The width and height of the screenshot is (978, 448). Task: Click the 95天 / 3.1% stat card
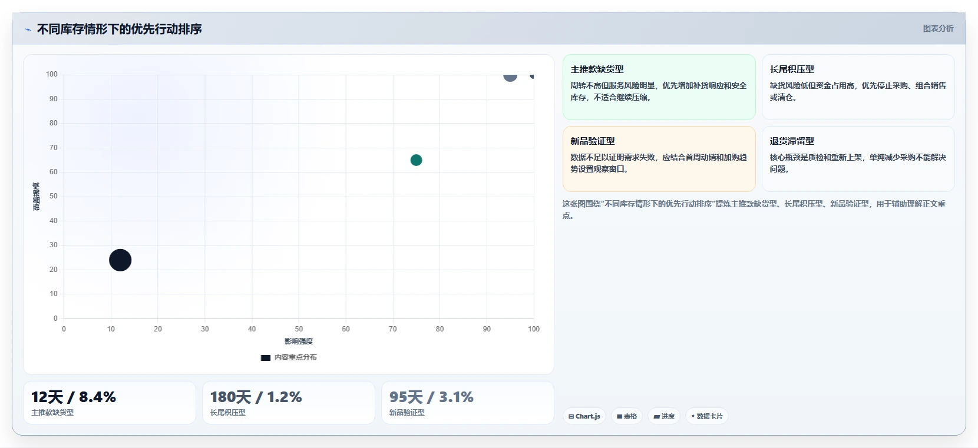point(468,403)
